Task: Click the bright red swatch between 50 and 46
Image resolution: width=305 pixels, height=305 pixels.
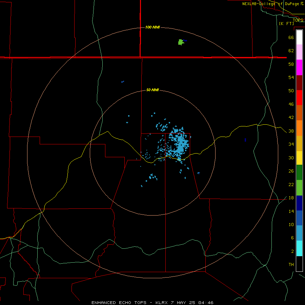Action: pyautogui.click(x=299, y=98)
